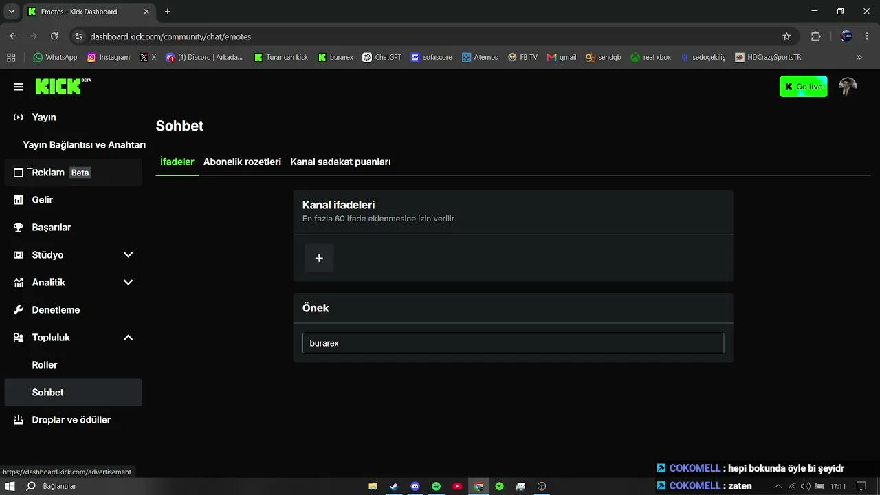Open Discord from the taskbar
Screen dimensions: 880x495
[415, 486]
